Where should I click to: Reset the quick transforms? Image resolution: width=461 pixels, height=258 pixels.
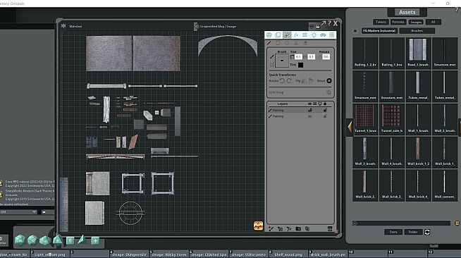(x=329, y=80)
